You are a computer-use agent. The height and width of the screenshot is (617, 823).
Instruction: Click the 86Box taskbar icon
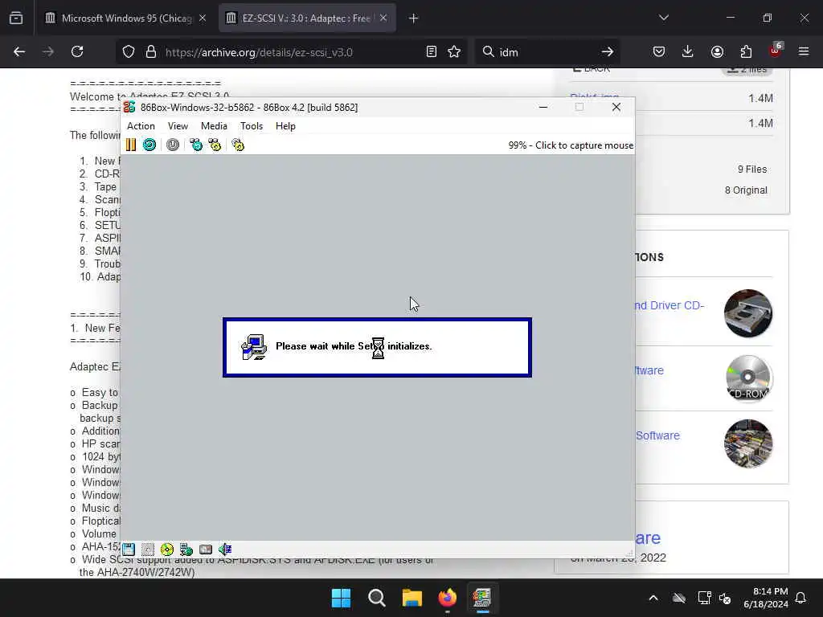[482, 598]
